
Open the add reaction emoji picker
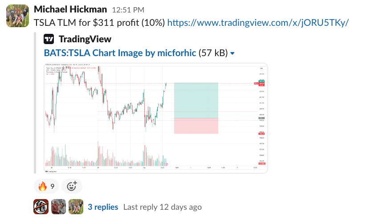[x=72, y=186]
